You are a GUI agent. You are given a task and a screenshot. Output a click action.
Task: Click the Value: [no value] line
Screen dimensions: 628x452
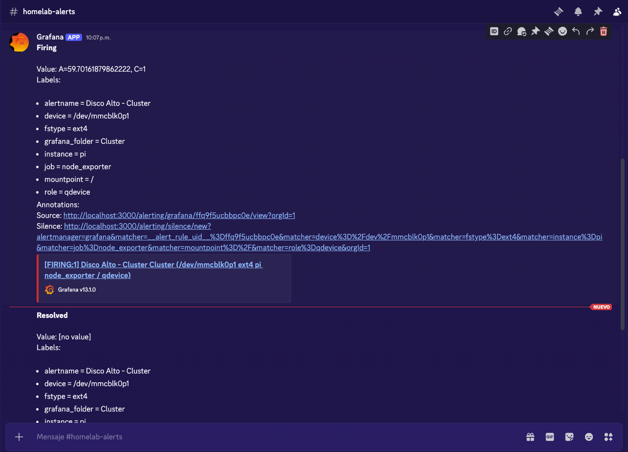tap(64, 337)
